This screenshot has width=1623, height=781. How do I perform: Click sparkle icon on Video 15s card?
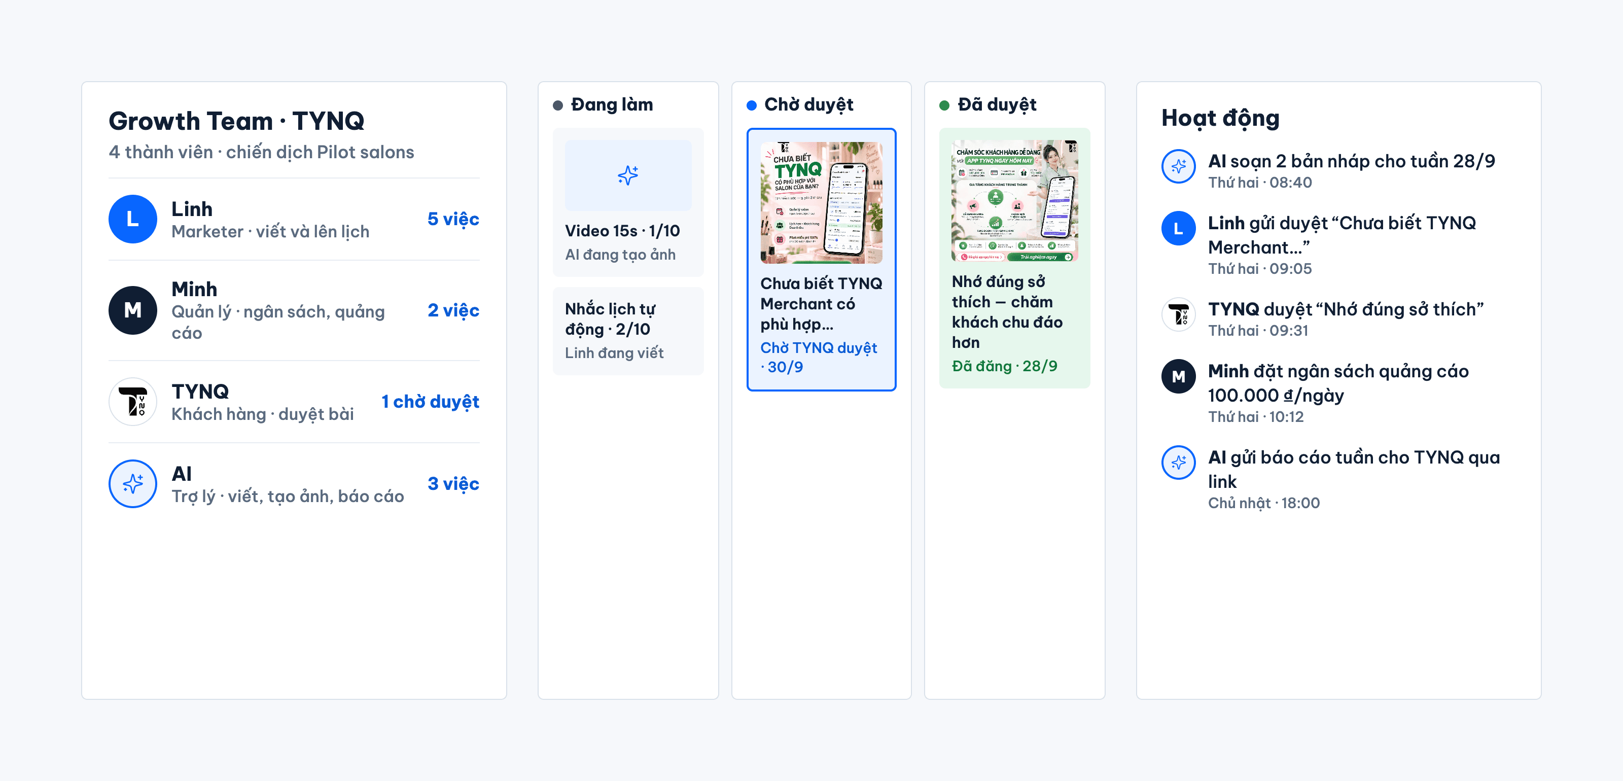(x=628, y=175)
